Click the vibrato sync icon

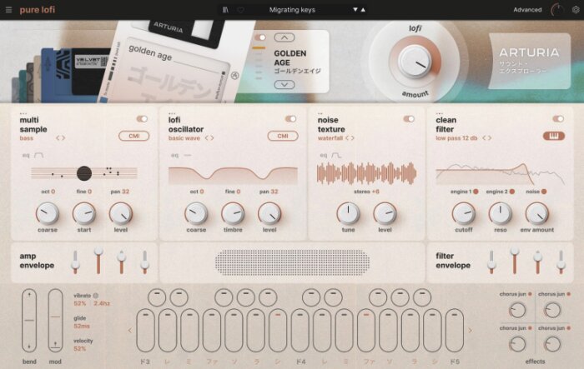coord(96,296)
